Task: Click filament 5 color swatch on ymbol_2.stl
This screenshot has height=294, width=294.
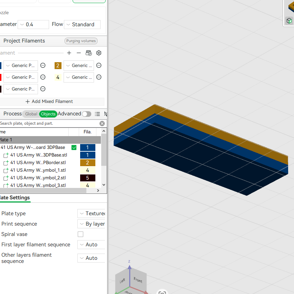Action: (x=87, y=178)
